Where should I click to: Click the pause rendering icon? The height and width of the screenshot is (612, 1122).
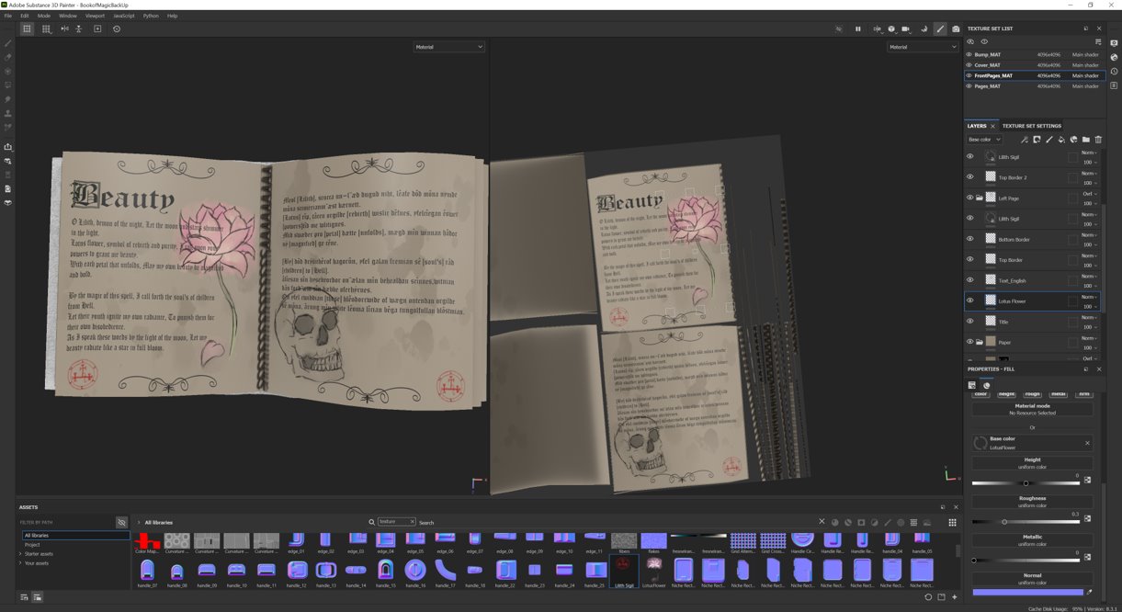coord(858,29)
